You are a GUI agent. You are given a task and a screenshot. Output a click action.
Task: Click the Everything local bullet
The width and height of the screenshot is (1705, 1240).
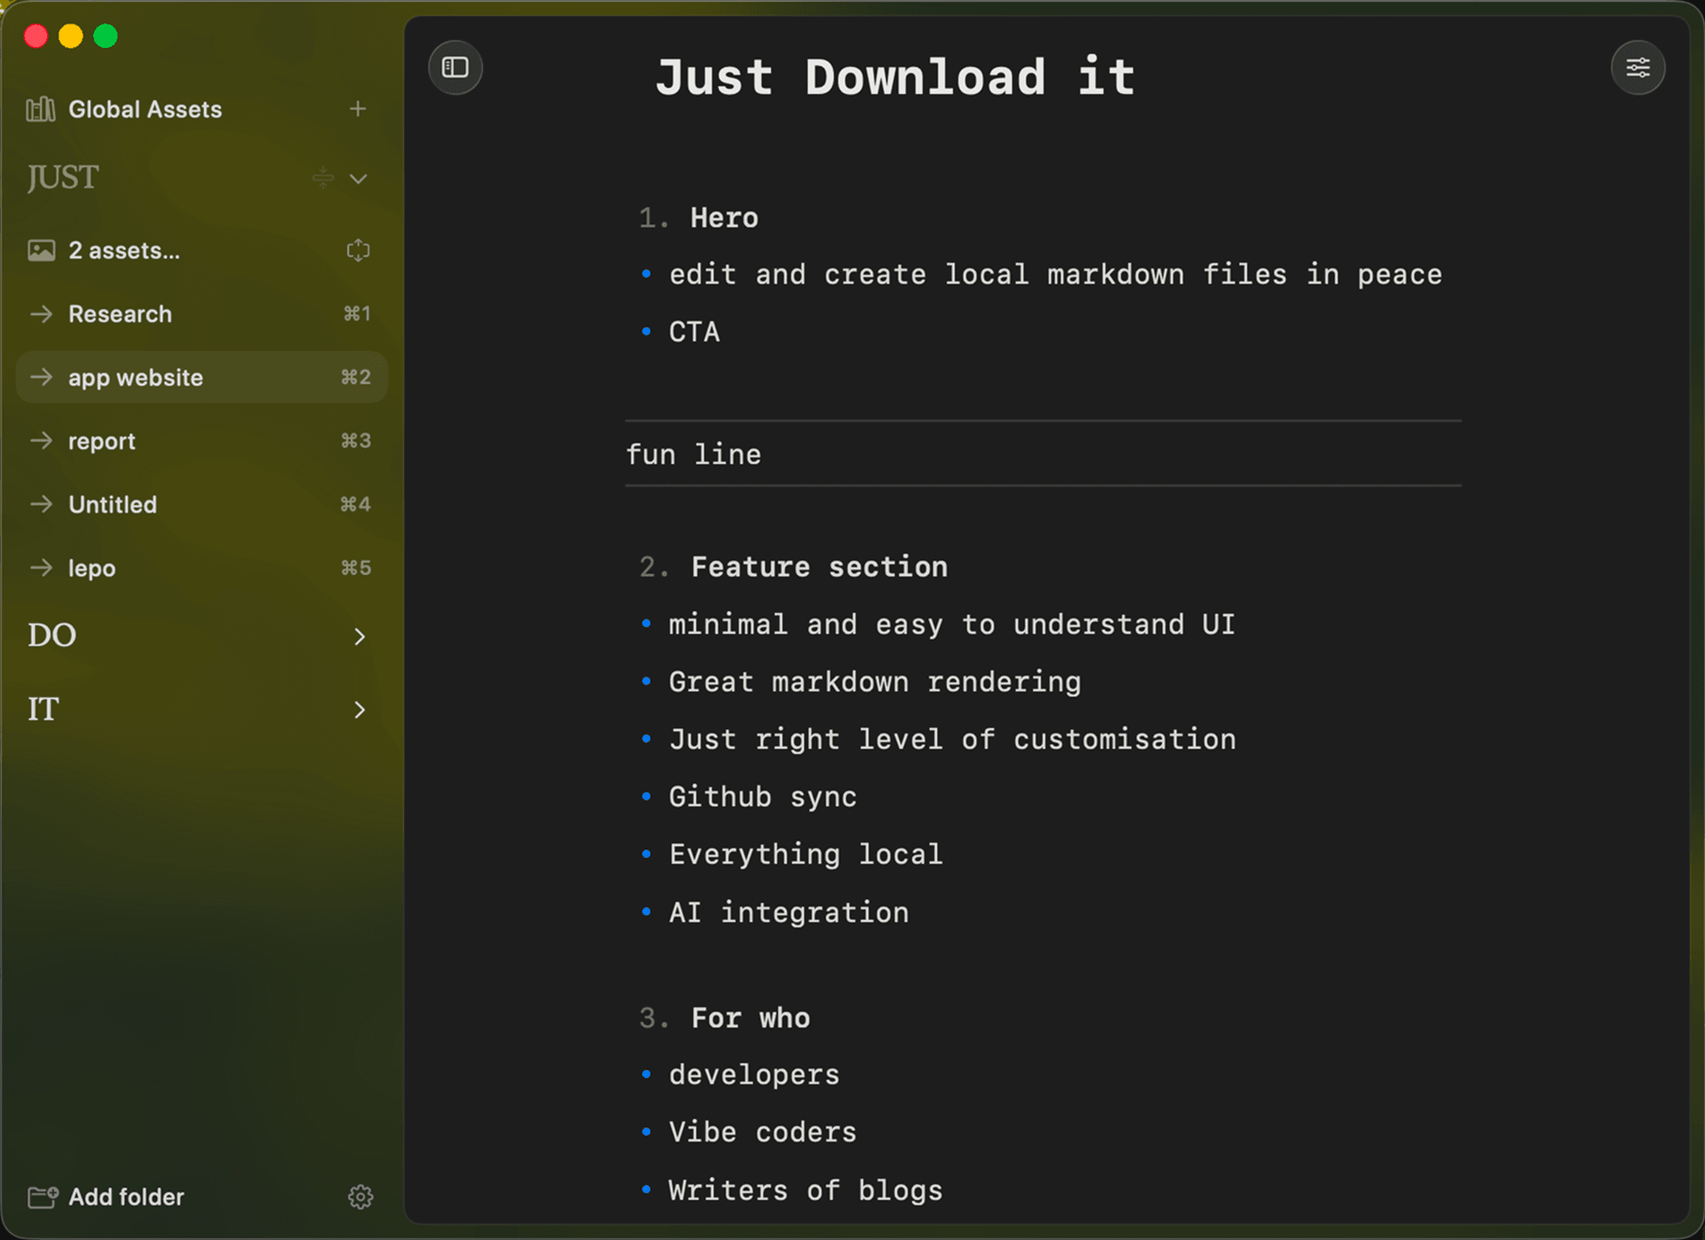(806, 854)
